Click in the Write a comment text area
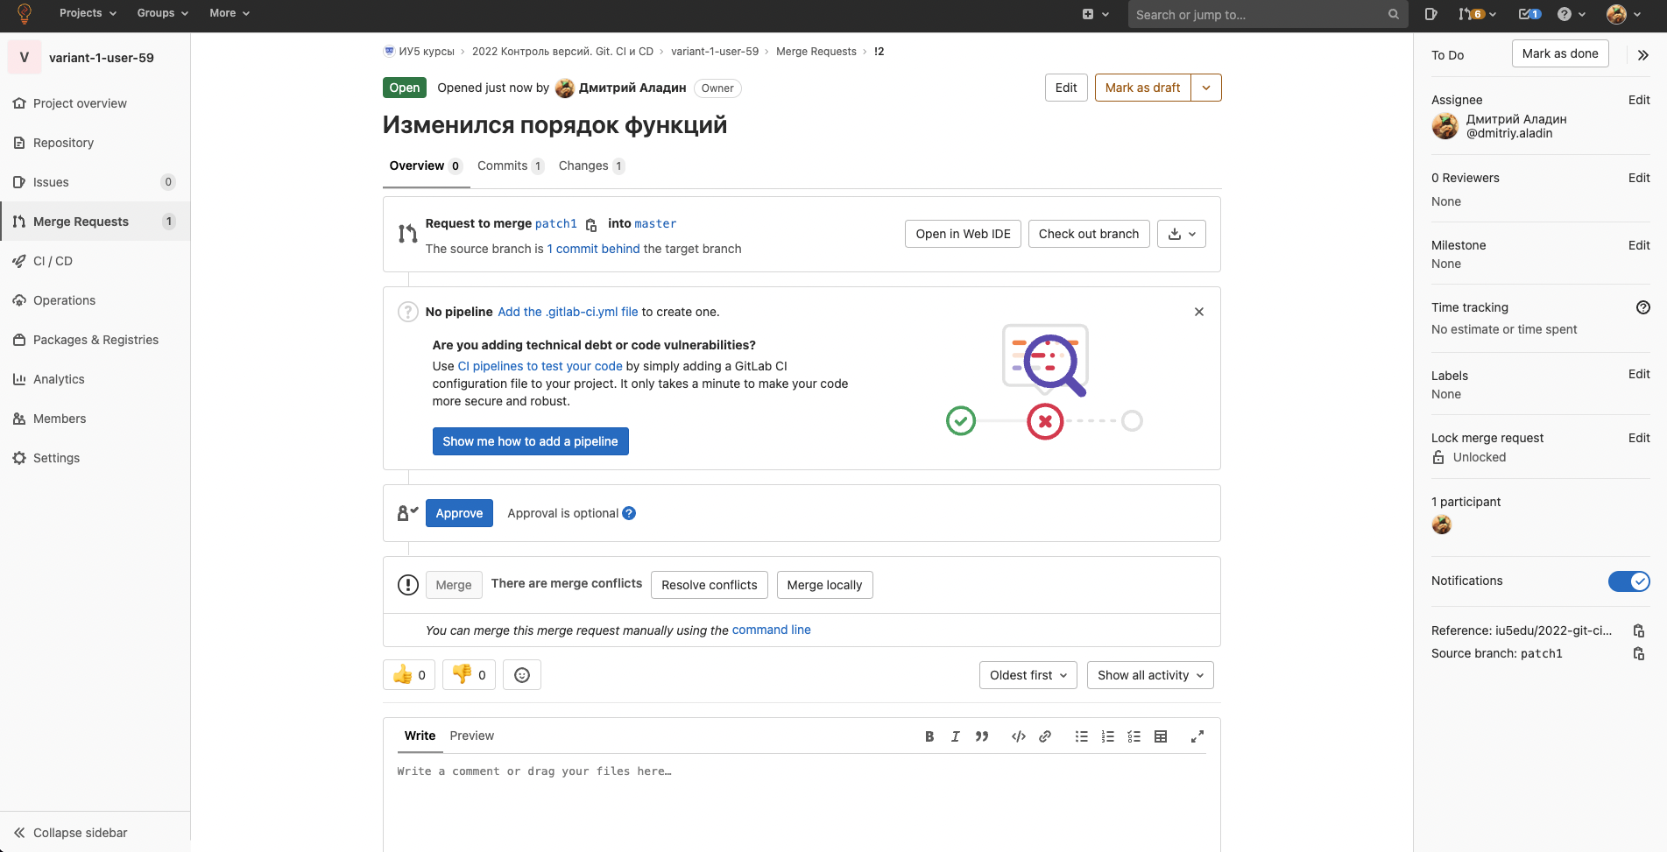The width and height of the screenshot is (1667, 852). click(801, 797)
